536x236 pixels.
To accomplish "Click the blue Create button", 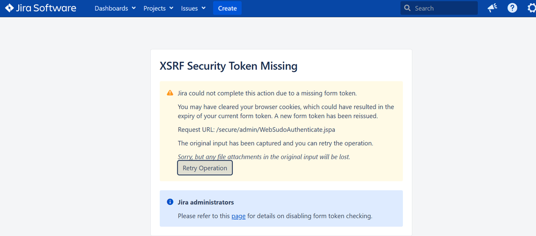I will click(x=227, y=8).
